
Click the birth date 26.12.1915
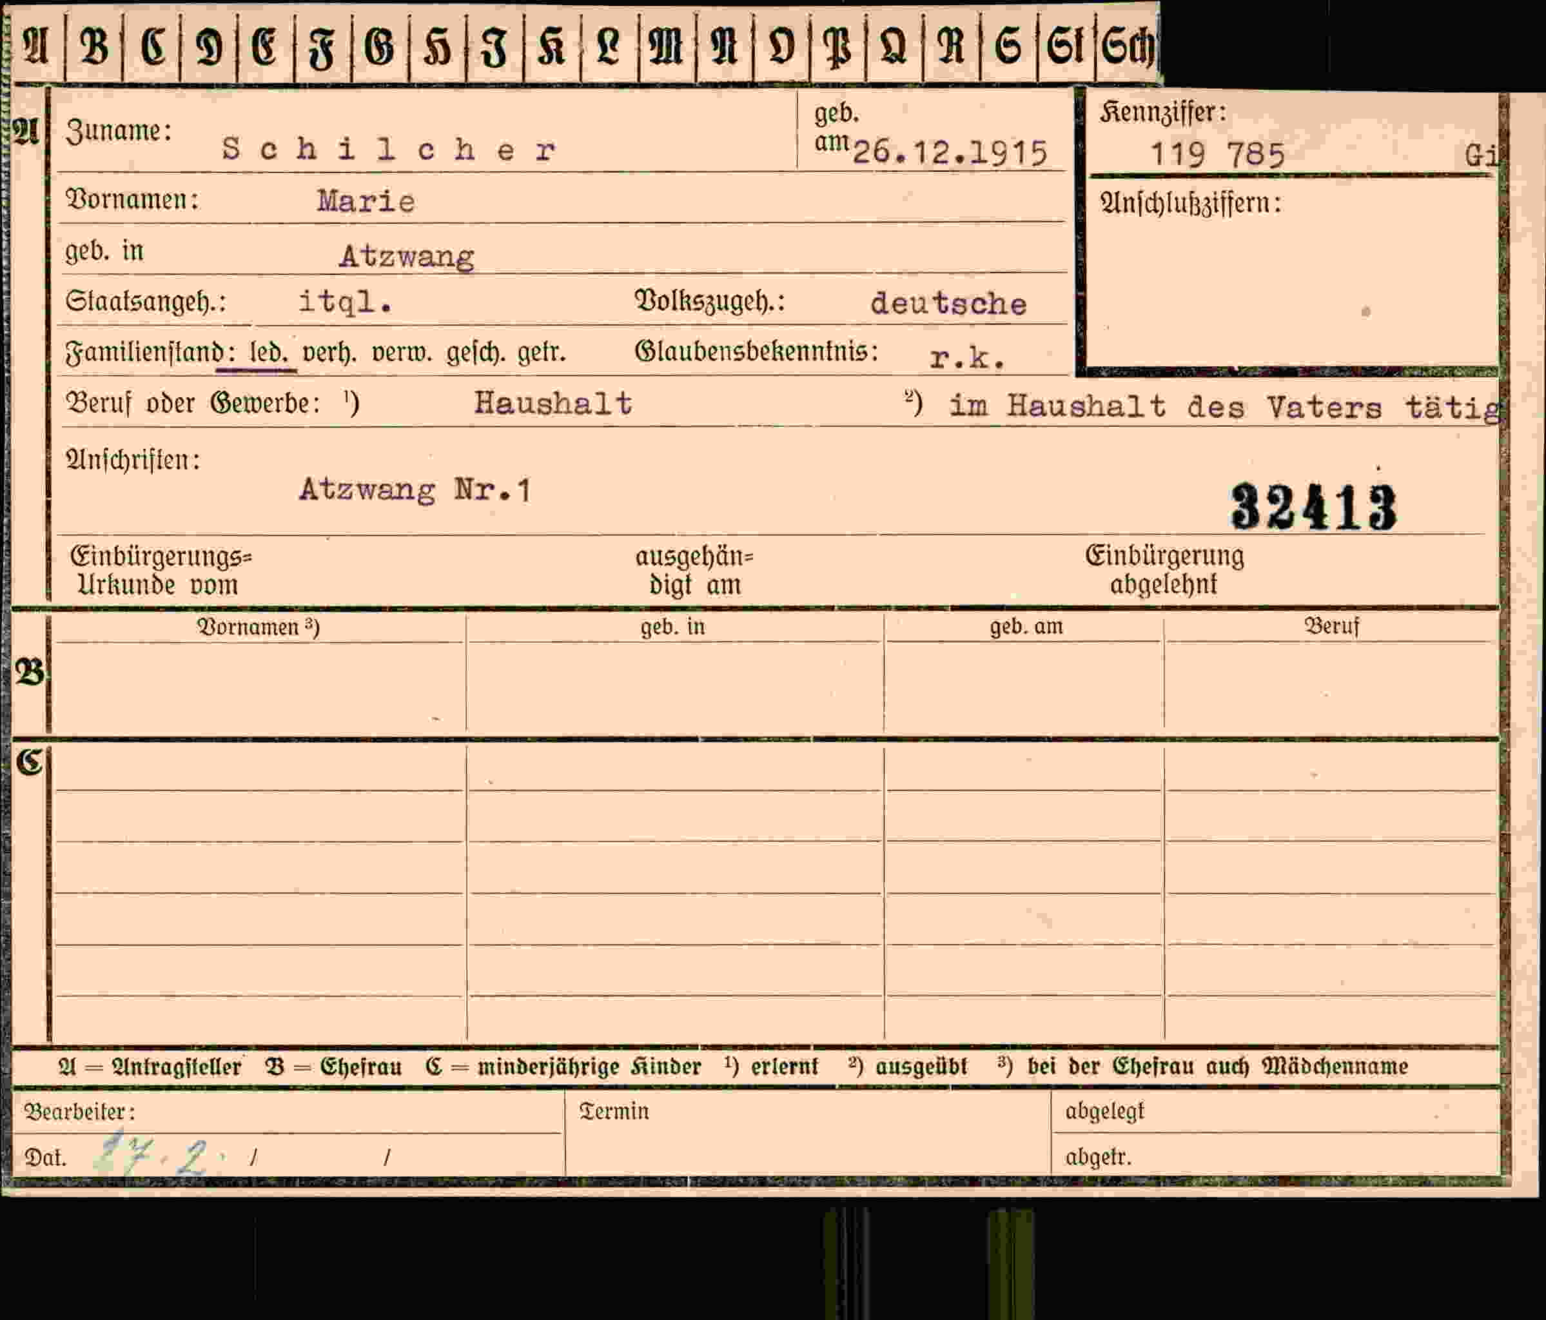click(950, 153)
